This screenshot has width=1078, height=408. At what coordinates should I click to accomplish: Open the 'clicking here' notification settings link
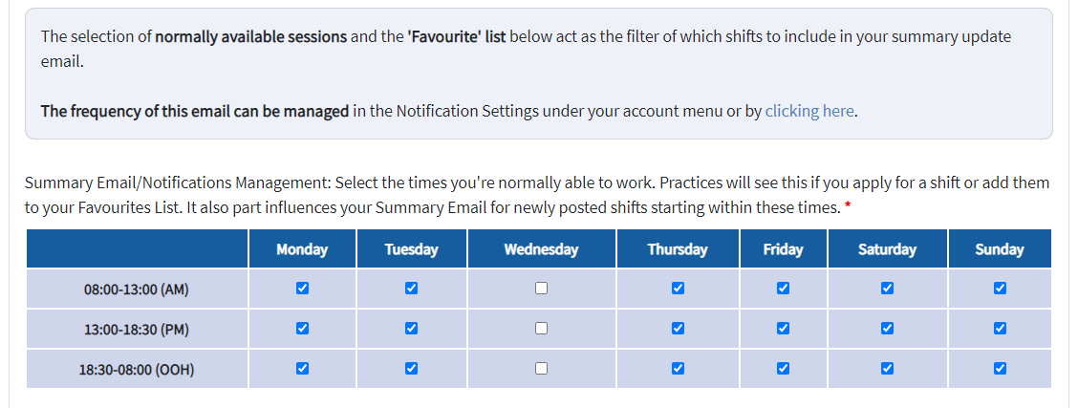tap(809, 111)
